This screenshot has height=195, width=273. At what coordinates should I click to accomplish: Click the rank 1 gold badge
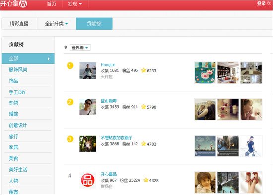pos(70,66)
